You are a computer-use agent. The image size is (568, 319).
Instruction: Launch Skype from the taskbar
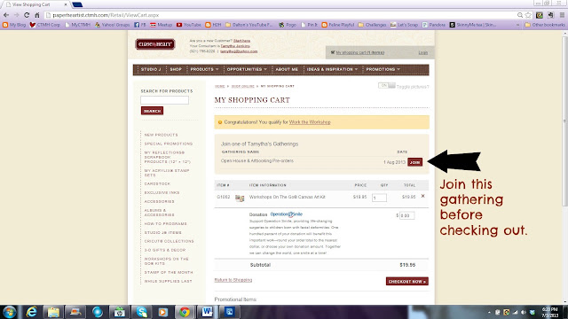pos(141,312)
